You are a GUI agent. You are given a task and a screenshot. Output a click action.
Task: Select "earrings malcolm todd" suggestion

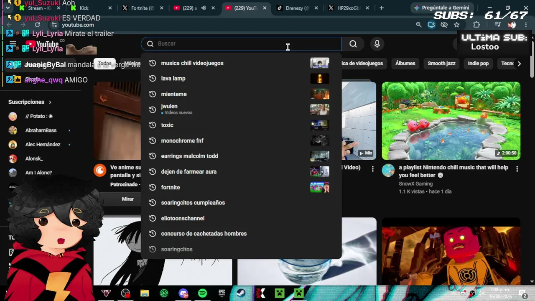[x=241, y=156]
